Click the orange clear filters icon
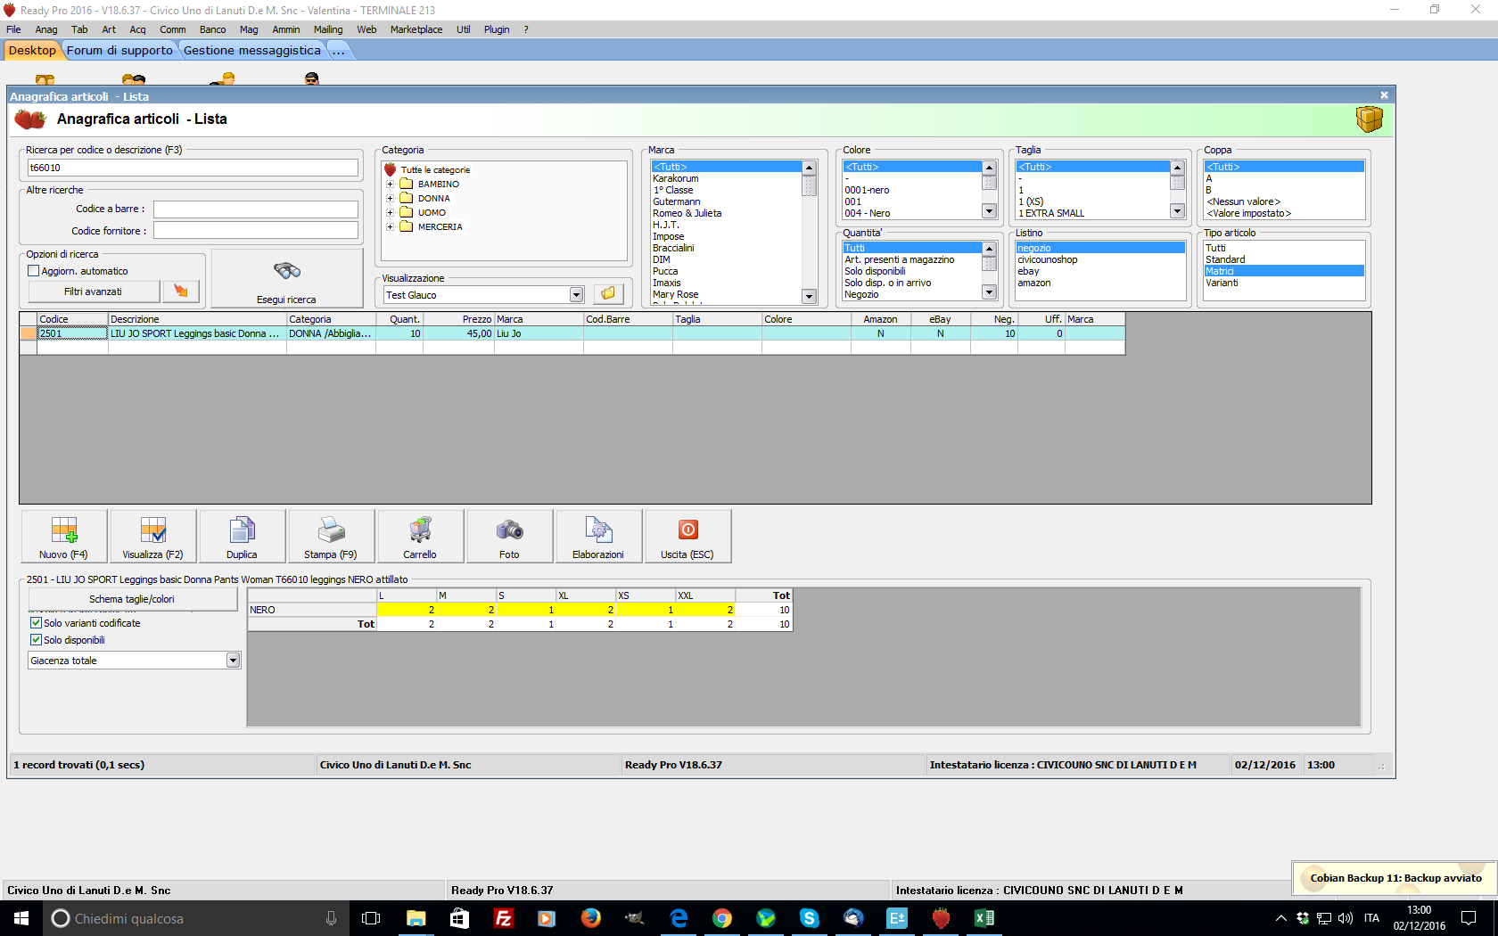Viewport: 1498px width, 936px height. click(x=181, y=291)
